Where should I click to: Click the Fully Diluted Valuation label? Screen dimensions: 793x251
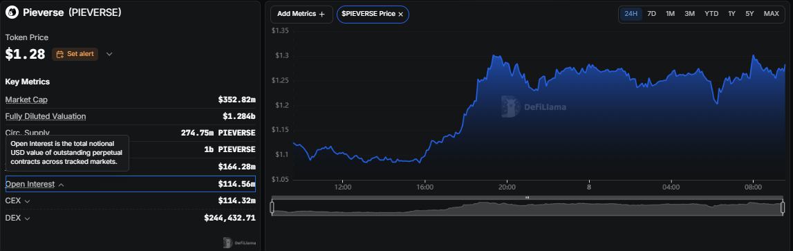coord(46,116)
